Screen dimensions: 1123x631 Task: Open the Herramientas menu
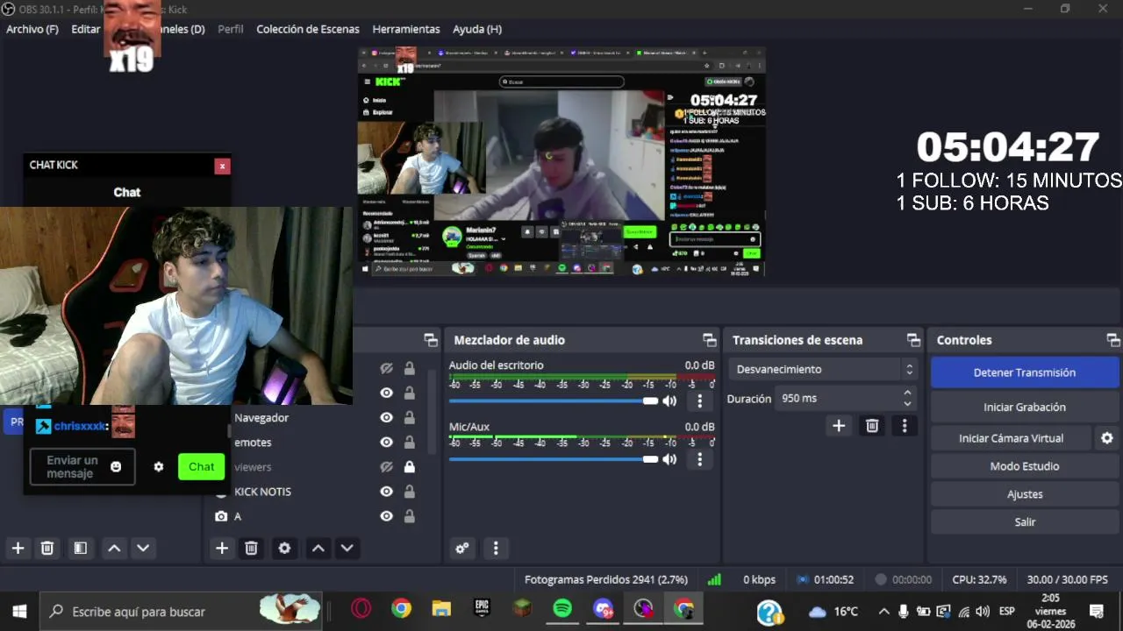(x=406, y=29)
